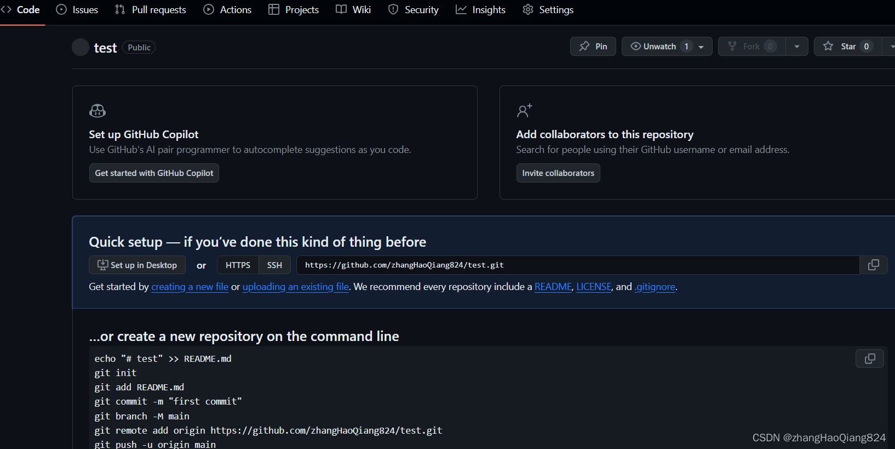Open the .gitignore link
This screenshot has width=895, height=449.
point(655,287)
